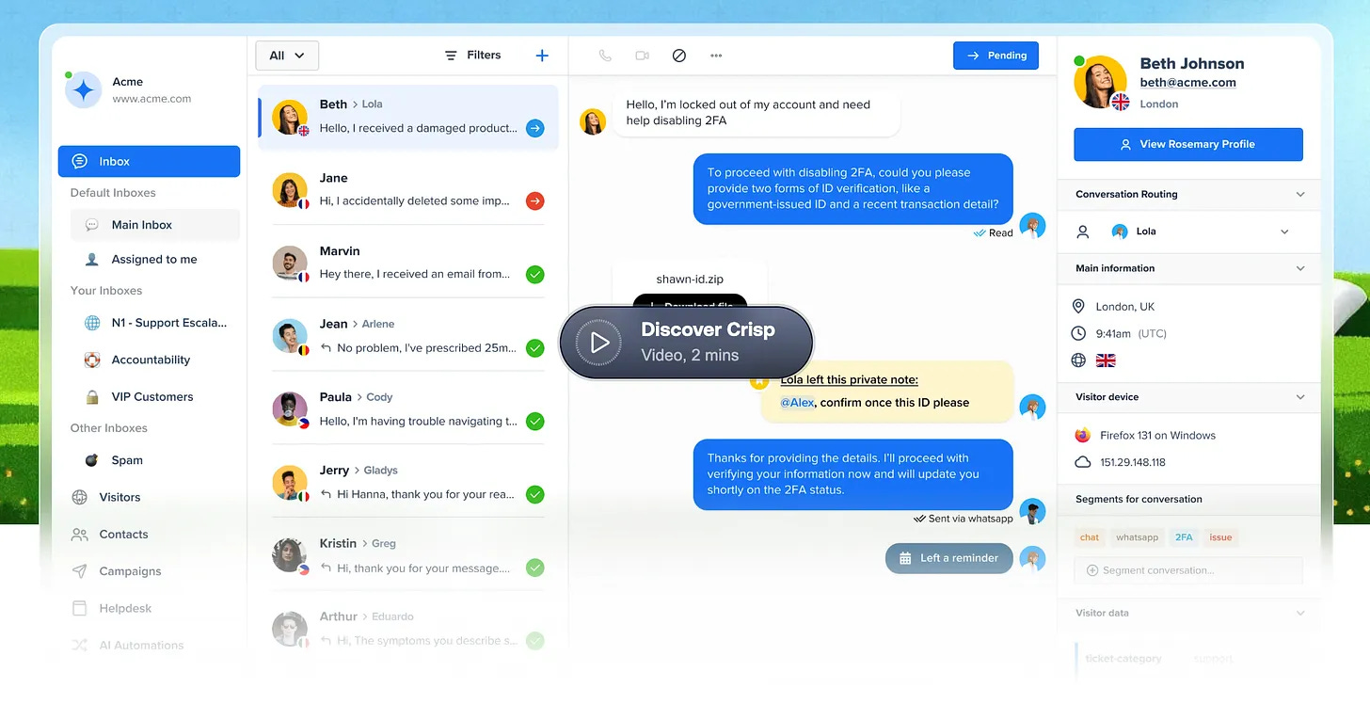Click blue arrow status on Beth's conversation
The height and width of the screenshot is (720, 1370).
[x=534, y=128]
